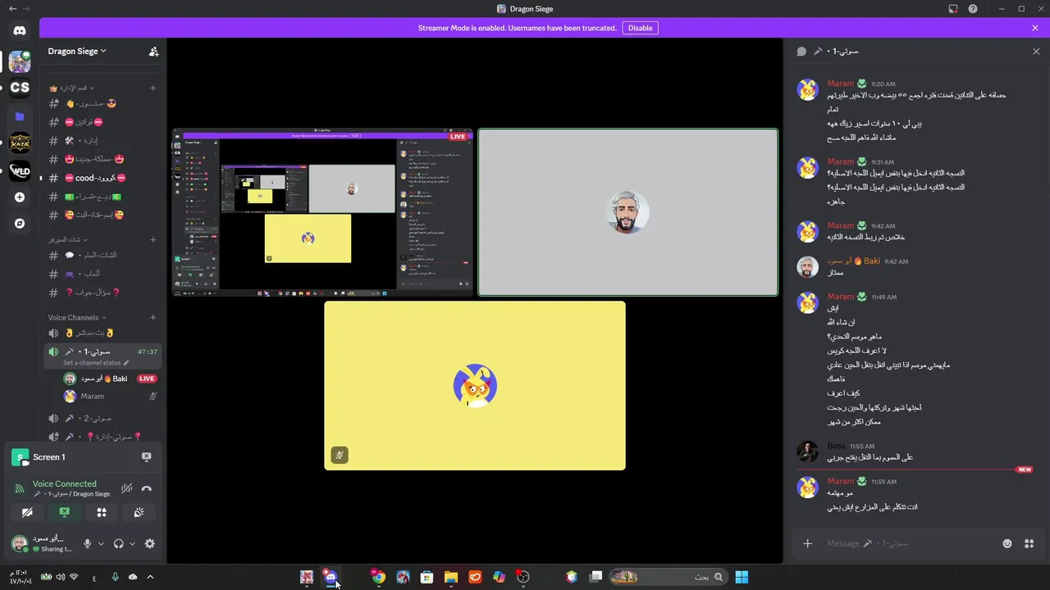The height and width of the screenshot is (590, 1050).
Task: Open Microsoft Store from taskbar
Action: click(x=427, y=577)
